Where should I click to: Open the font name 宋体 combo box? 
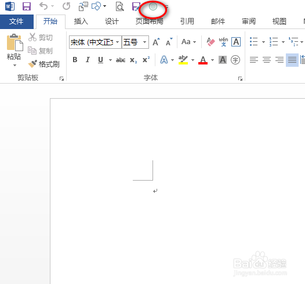point(95,42)
